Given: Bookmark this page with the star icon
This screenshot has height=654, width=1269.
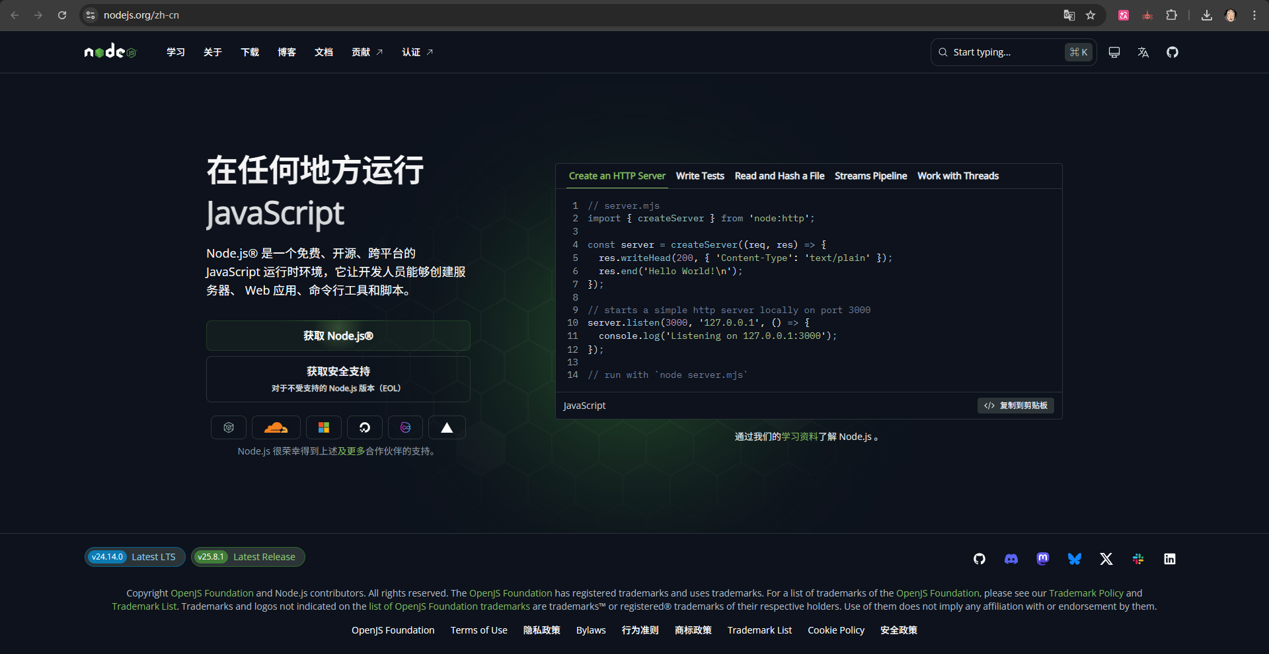Looking at the screenshot, I should pos(1091,15).
